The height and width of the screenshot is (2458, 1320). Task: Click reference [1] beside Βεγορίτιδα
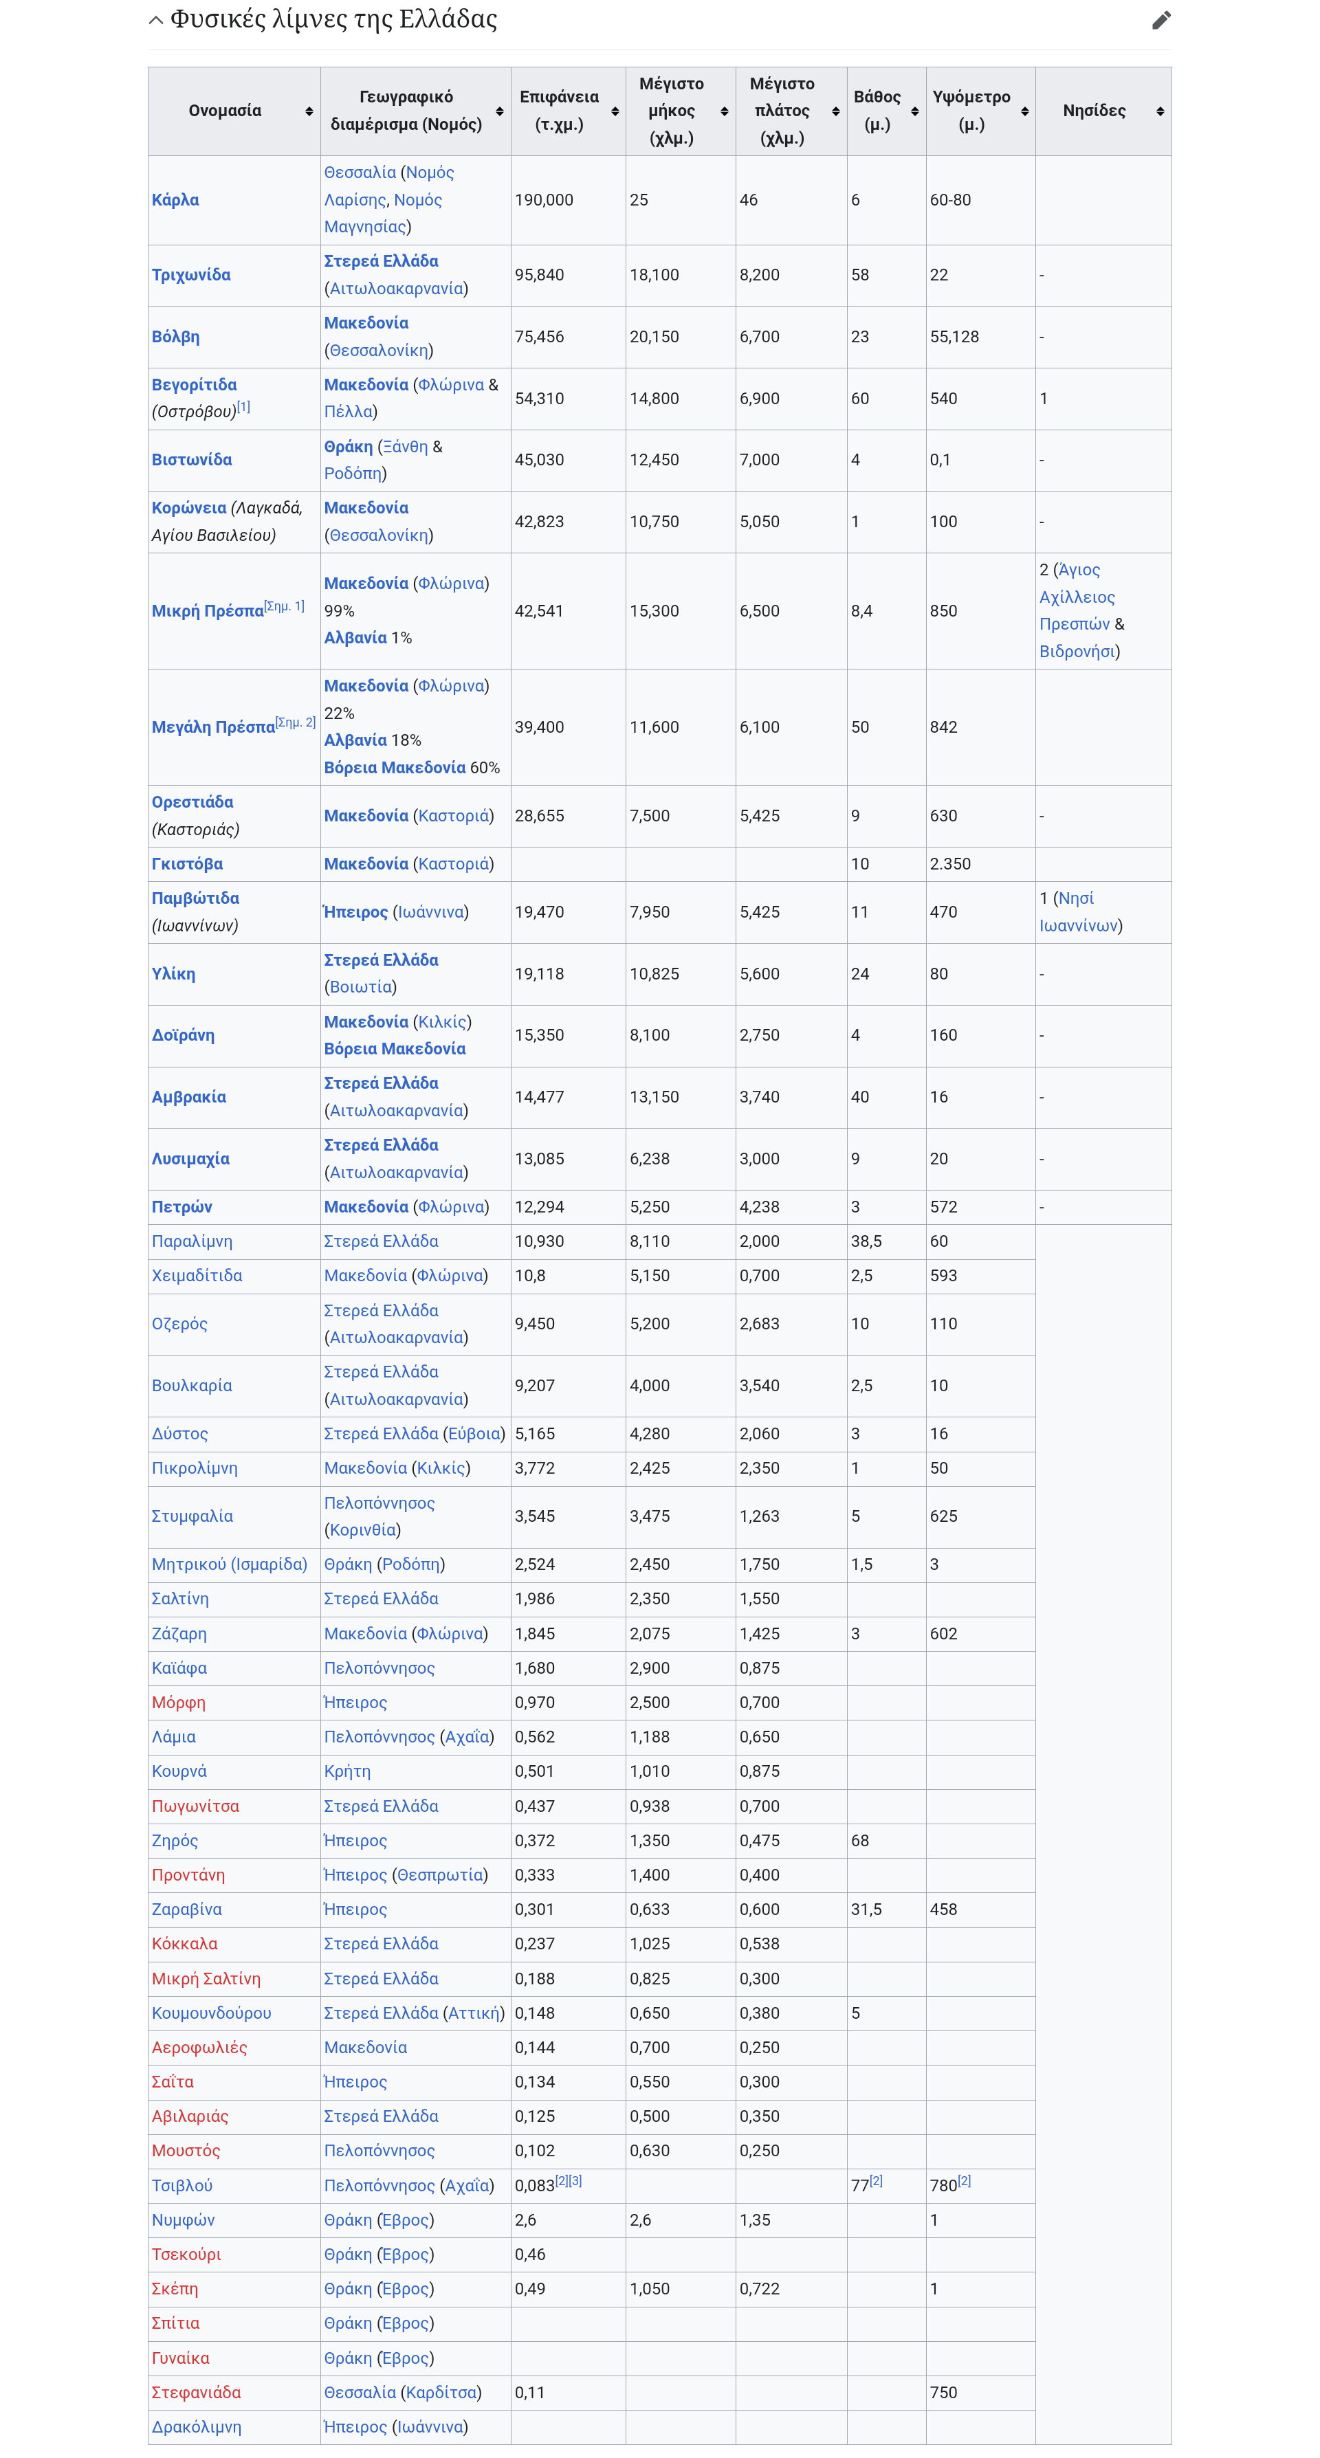(243, 408)
